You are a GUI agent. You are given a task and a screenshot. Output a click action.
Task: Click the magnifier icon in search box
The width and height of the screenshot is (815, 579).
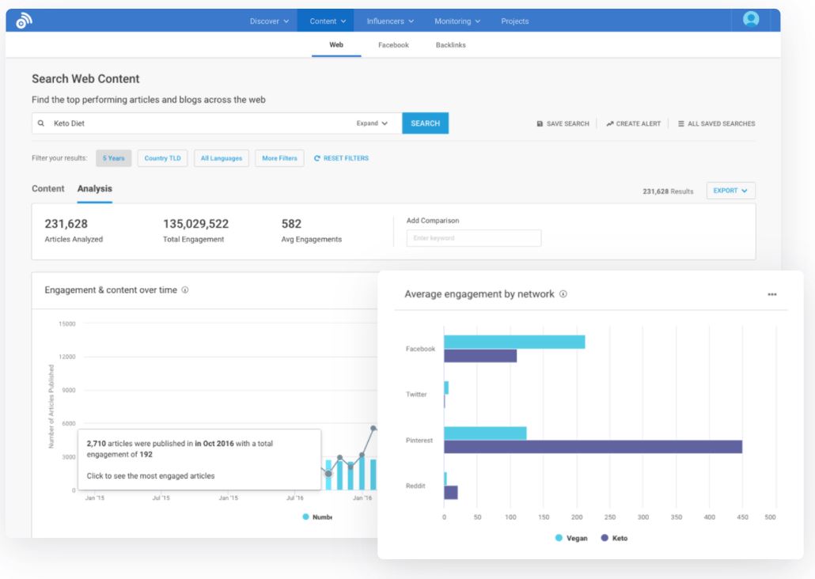click(x=41, y=123)
